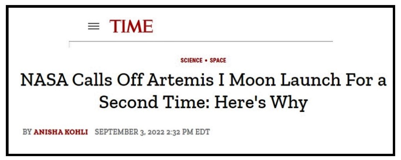Click "Here's Why" at headline end
The height and width of the screenshot is (160, 401).
pyautogui.click(x=256, y=102)
